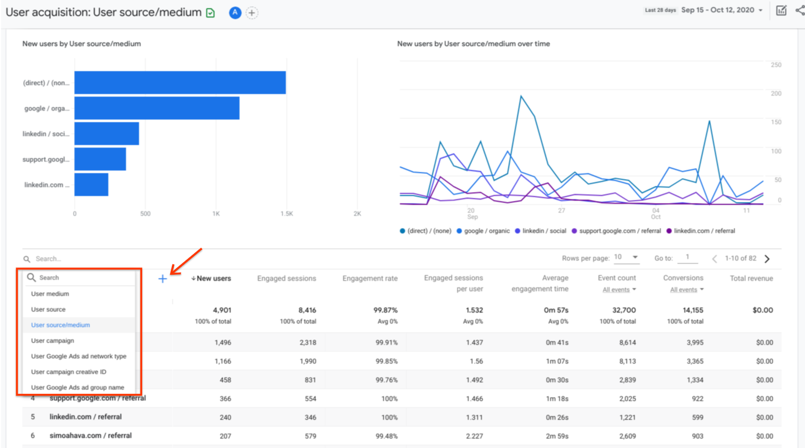805x448 pixels.
Task: Click the Last 28 days label
Action: (660, 10)
